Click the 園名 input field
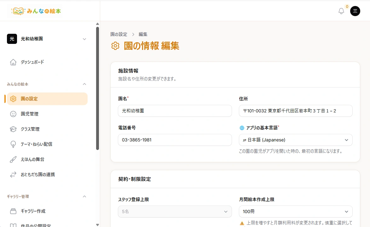Screen dimensions: 370x227 click(175, 111)
